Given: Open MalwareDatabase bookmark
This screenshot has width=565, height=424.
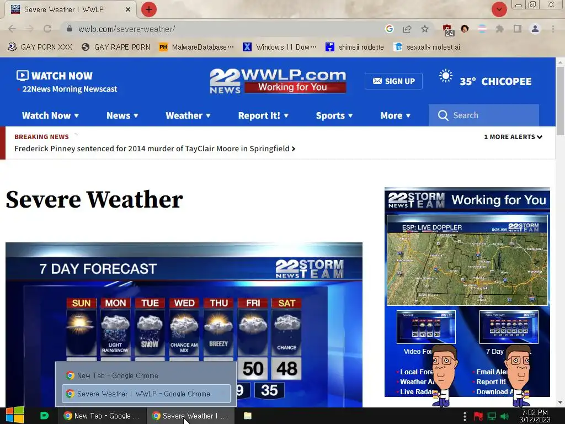Looking at the screenshot, I should [x=196, y=47].
